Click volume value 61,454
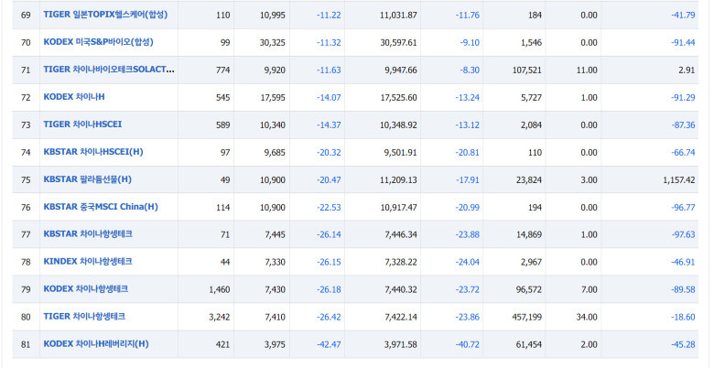This screenshot has height=368, width=714. (x=529, y=344)
